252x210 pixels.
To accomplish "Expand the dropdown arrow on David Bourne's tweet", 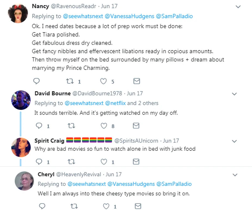I will click(x=235, y=94).
